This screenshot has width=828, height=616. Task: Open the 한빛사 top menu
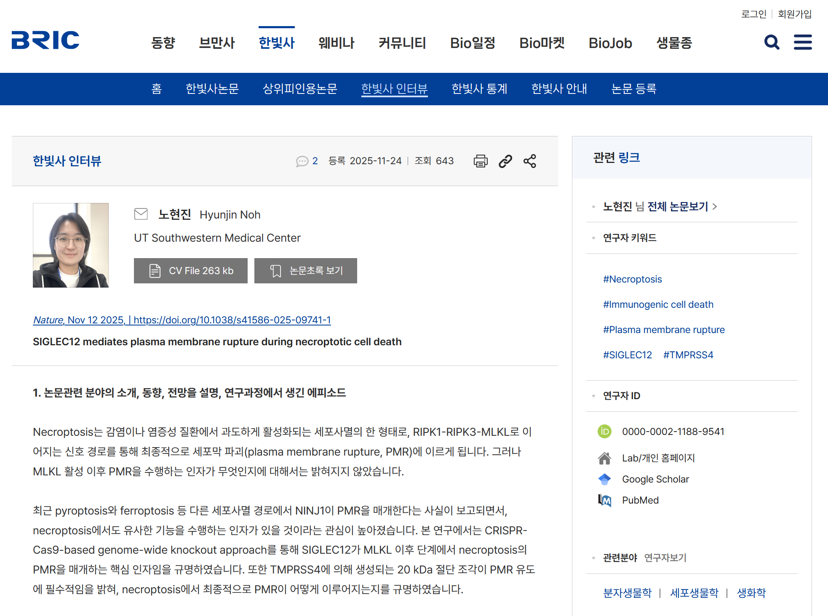277,43
